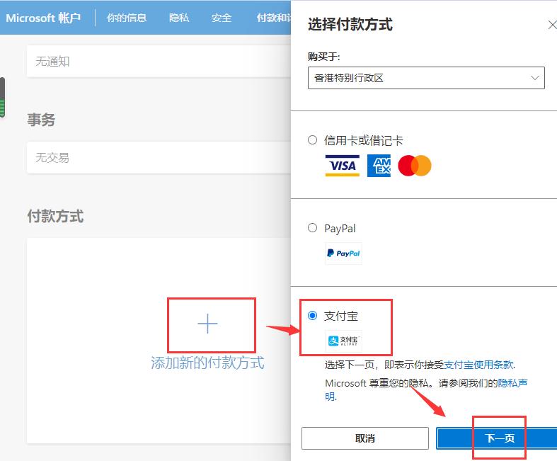Image resolution: width=557 pixels, height=461 pixels.
Task: Go to the 安全 tab
Action: tap(222, 18)
